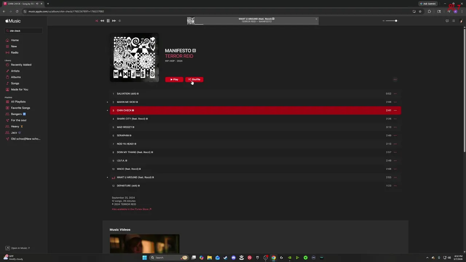Viewport: 466px width, 262px height.
Task: Open the For the soul playlist
Action: click(19, 120)
